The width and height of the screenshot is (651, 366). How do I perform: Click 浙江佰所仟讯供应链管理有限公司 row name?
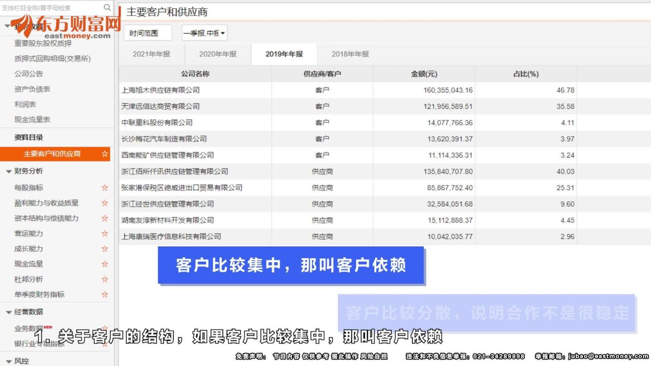[x=175, y=171]
